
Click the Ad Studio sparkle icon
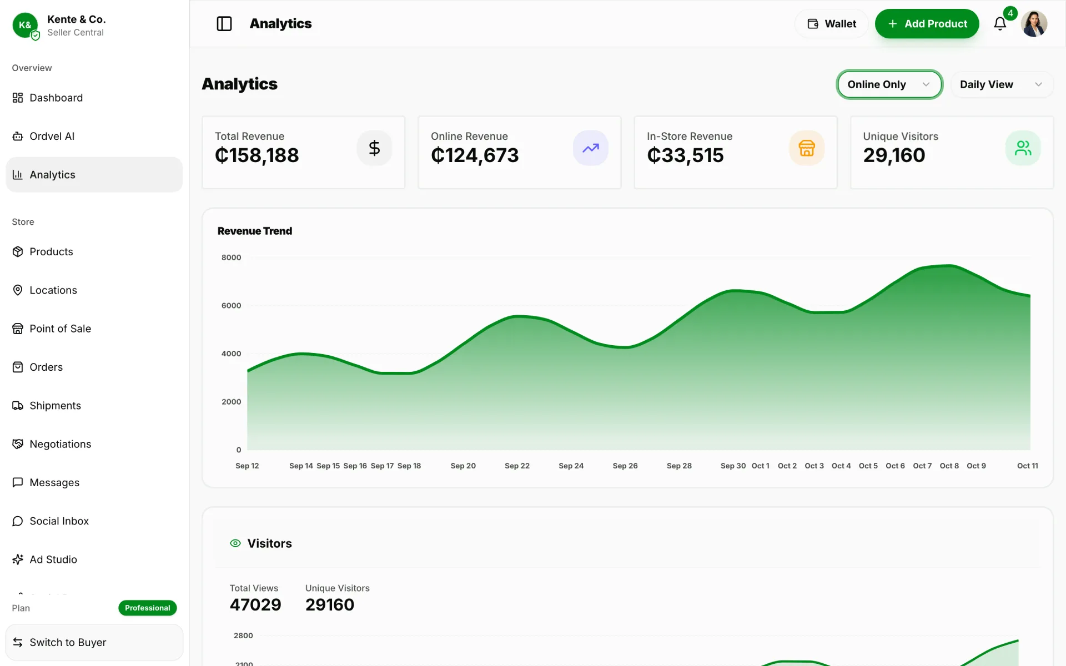pyautogui.click(x=18, y=559)
